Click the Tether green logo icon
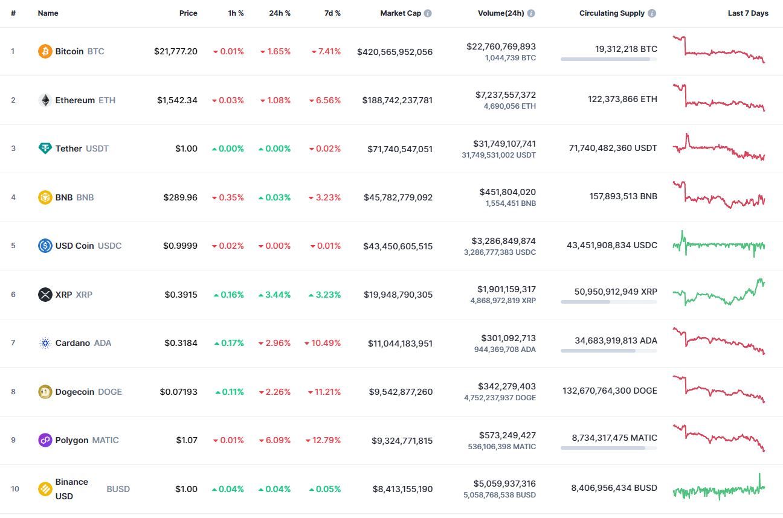Screen dimensions: 783x518 coord(45,149)
